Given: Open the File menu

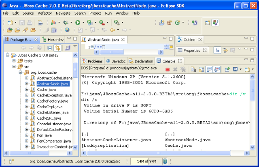Looking at the screenshot, I should 6,13.
